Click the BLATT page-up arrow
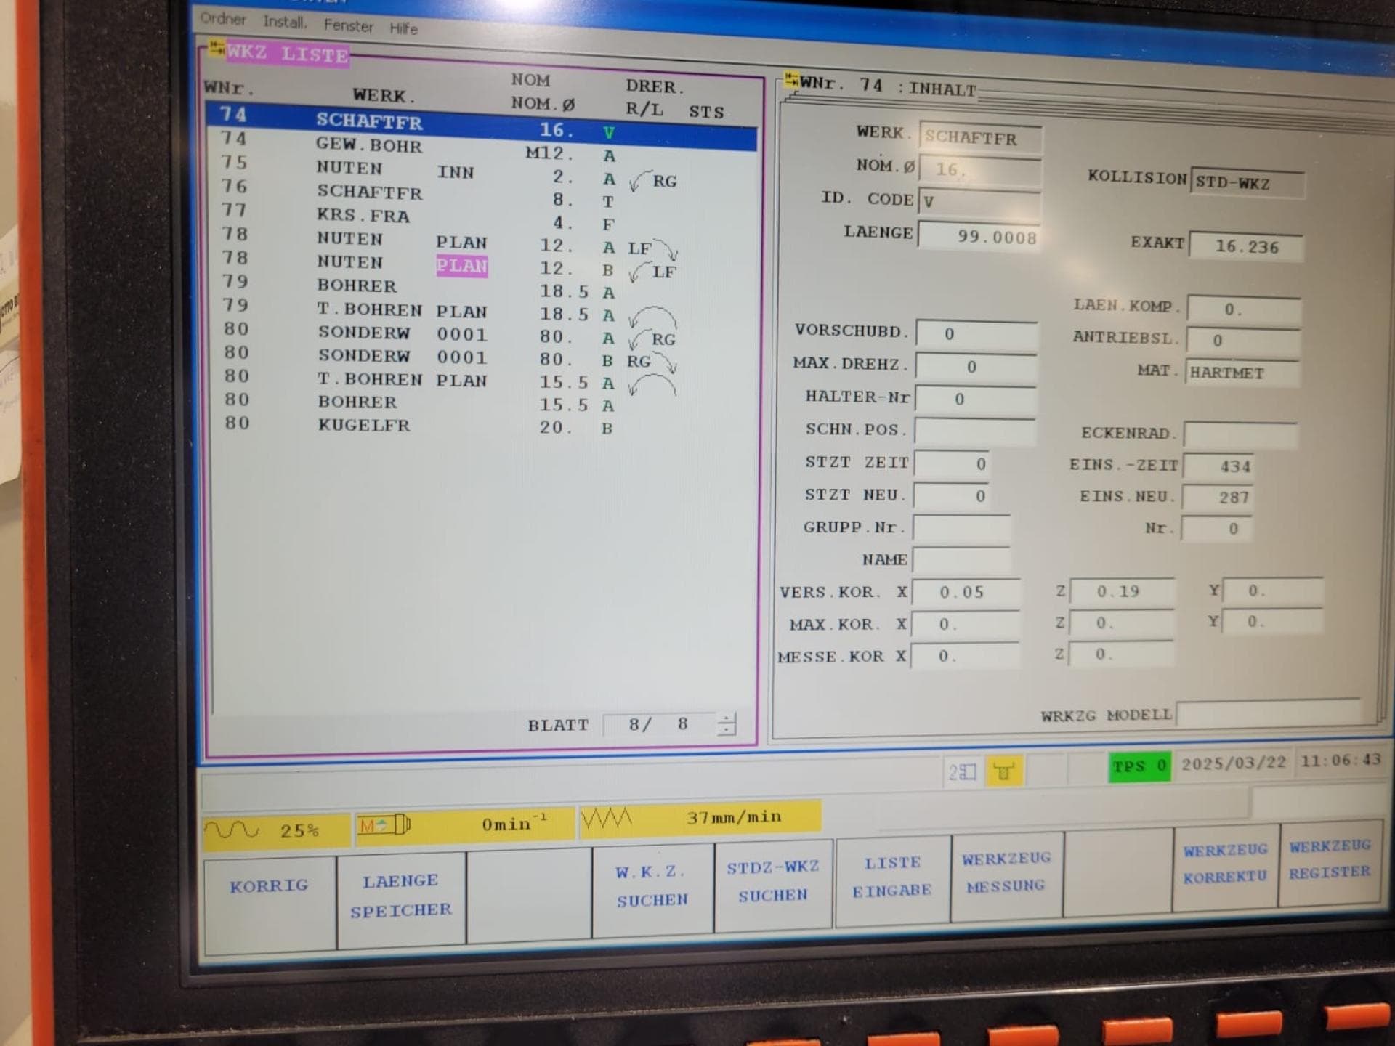The width and height of the screenshot is (1395, 1046). [x=727, y=718]
